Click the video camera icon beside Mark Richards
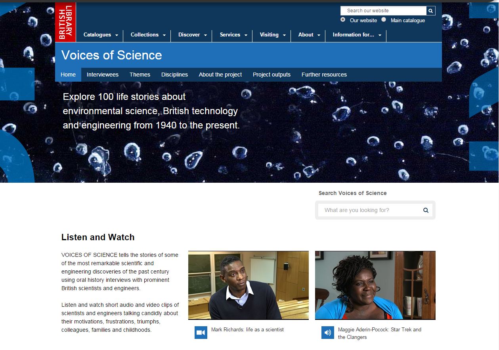 (x=201, y=333)
